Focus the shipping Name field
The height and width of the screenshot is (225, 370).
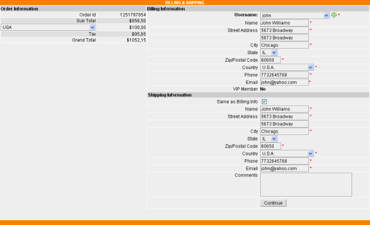point(284,109)
